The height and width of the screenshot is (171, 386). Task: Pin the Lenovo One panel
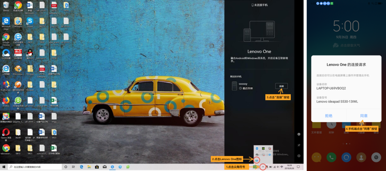pyautogui.click(x=299, y=145)
